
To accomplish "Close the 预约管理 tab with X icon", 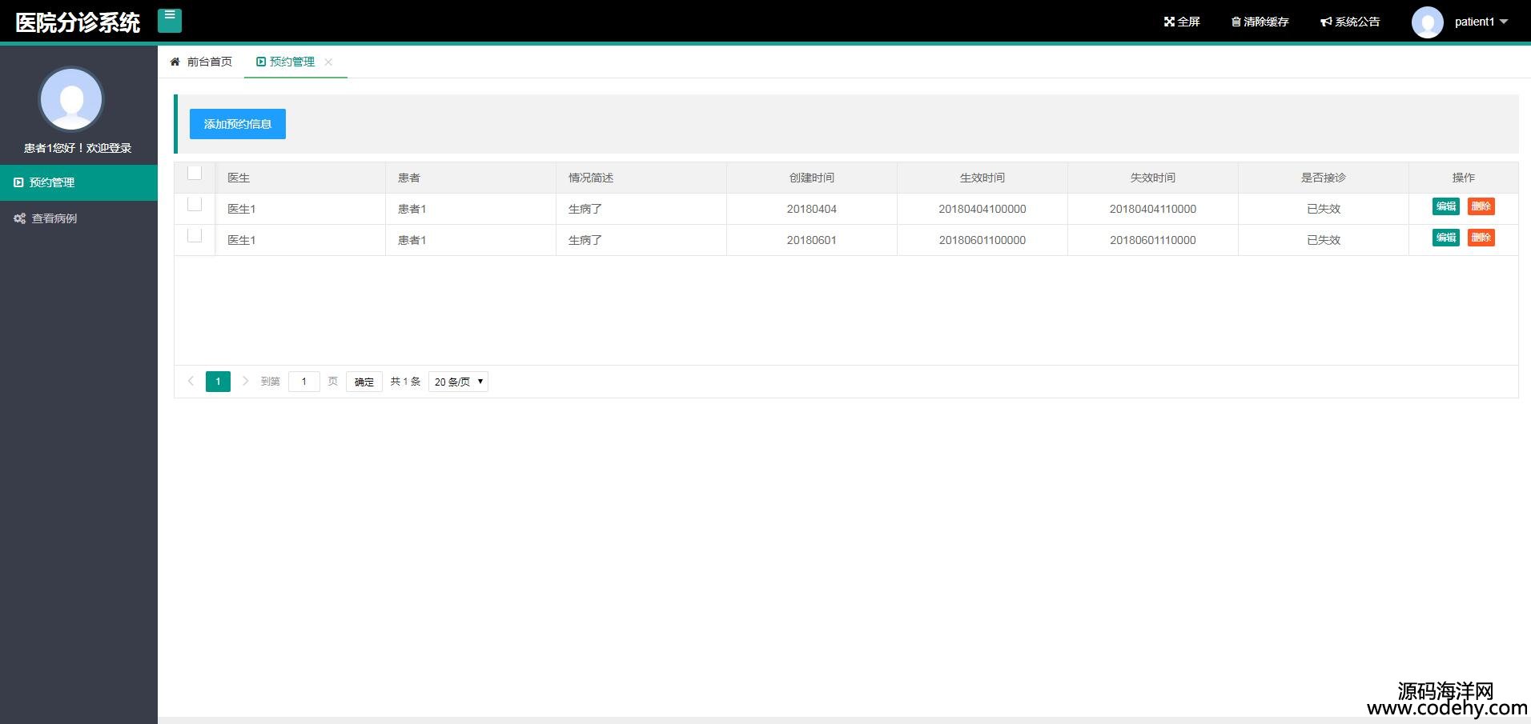I will 328,62.
